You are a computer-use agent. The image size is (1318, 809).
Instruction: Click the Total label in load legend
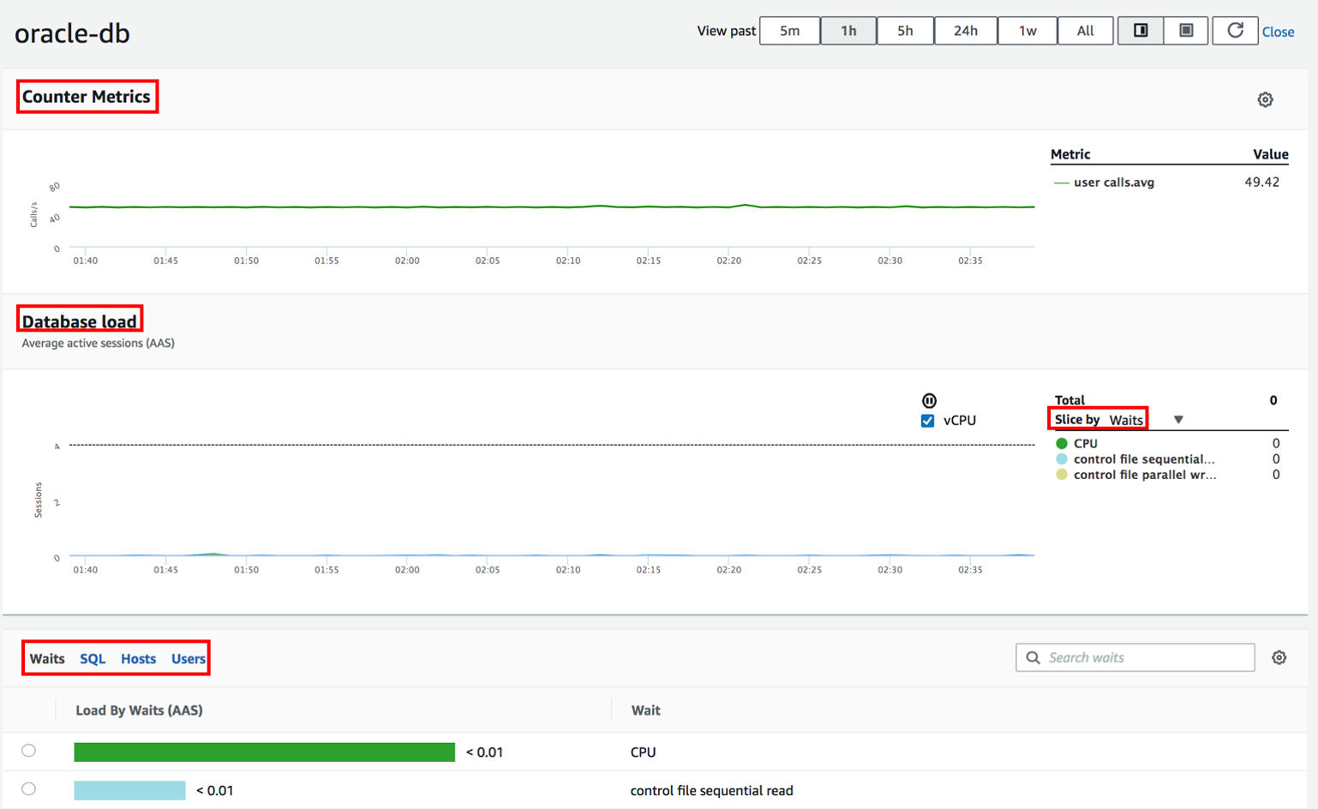(x=1069, y=399)
